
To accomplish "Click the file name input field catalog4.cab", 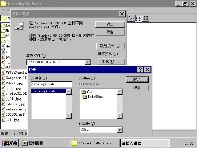I will click(51, 84).
